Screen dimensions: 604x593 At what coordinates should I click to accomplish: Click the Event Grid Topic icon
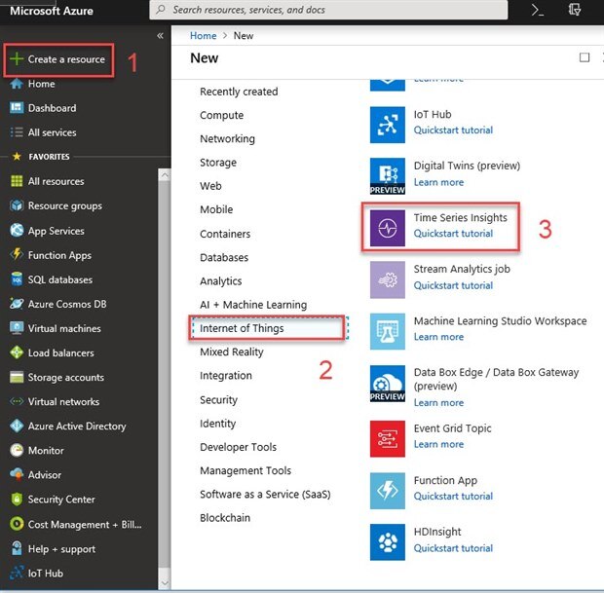388,437
